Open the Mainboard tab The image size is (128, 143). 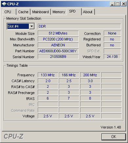[40, 12]
